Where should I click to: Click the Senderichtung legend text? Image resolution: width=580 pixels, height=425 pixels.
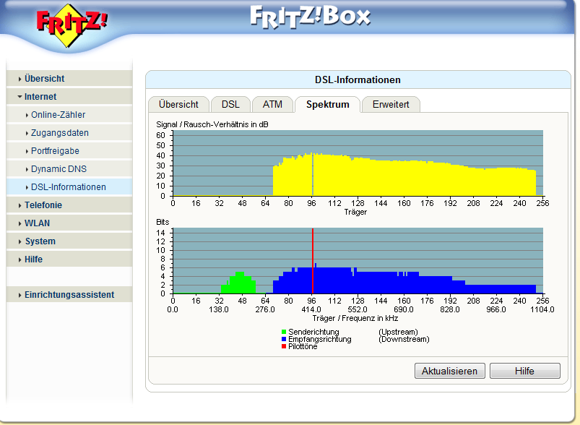[313, 332]
